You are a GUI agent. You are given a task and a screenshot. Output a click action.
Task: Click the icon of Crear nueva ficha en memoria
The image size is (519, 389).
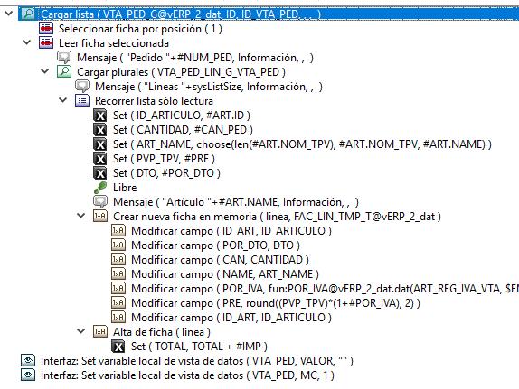(100, 216)
